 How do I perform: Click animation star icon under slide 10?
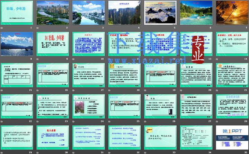[74, 59]
